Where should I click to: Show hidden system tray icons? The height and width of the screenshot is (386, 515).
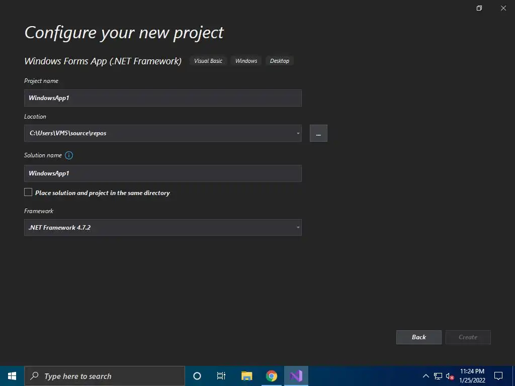coord(425,376)
